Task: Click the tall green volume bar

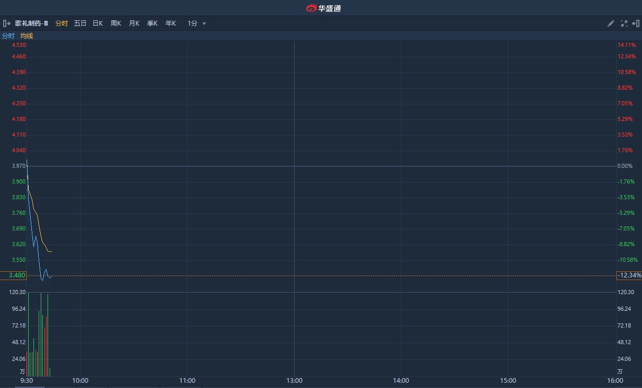Action: [x=41, y=334]
